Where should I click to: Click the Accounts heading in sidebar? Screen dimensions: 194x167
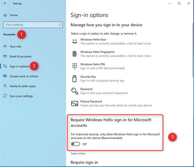9,34
